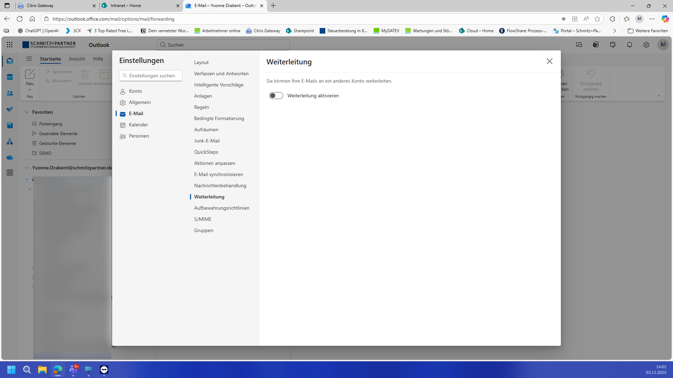This screenshot has width=673, height=378.
Task: Open the Junk-E-Mail settings page
Action: pos(207,141)
